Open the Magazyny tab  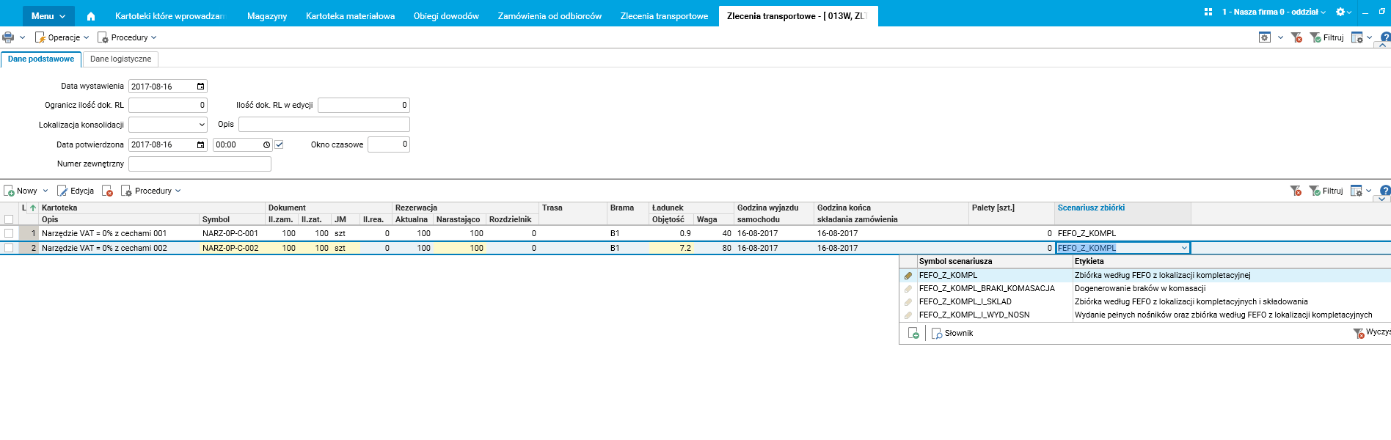pyautogui.click(x=267, y=16)
